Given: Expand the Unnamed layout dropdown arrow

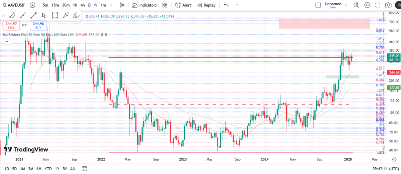Looking at the screenshot, I should click(346, 5).
